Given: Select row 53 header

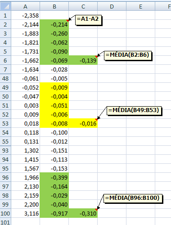Looking at the screenshot, I should tap(5, 123).
